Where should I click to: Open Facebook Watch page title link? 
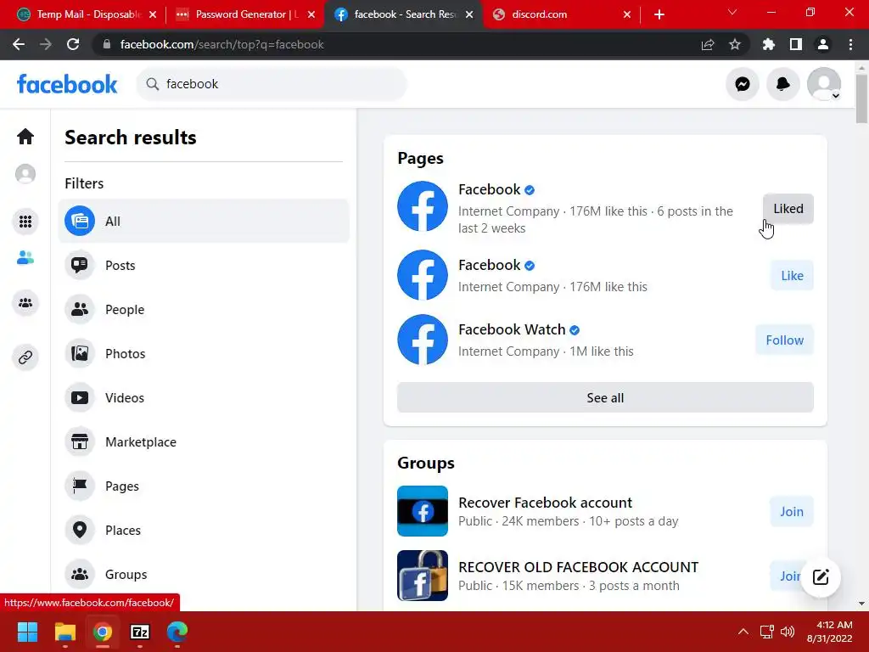pyautogui.click(x=512, y=329)
